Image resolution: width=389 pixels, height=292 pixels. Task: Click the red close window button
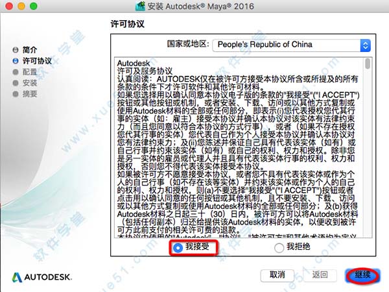pyautogui.click(x=9, y=6)
